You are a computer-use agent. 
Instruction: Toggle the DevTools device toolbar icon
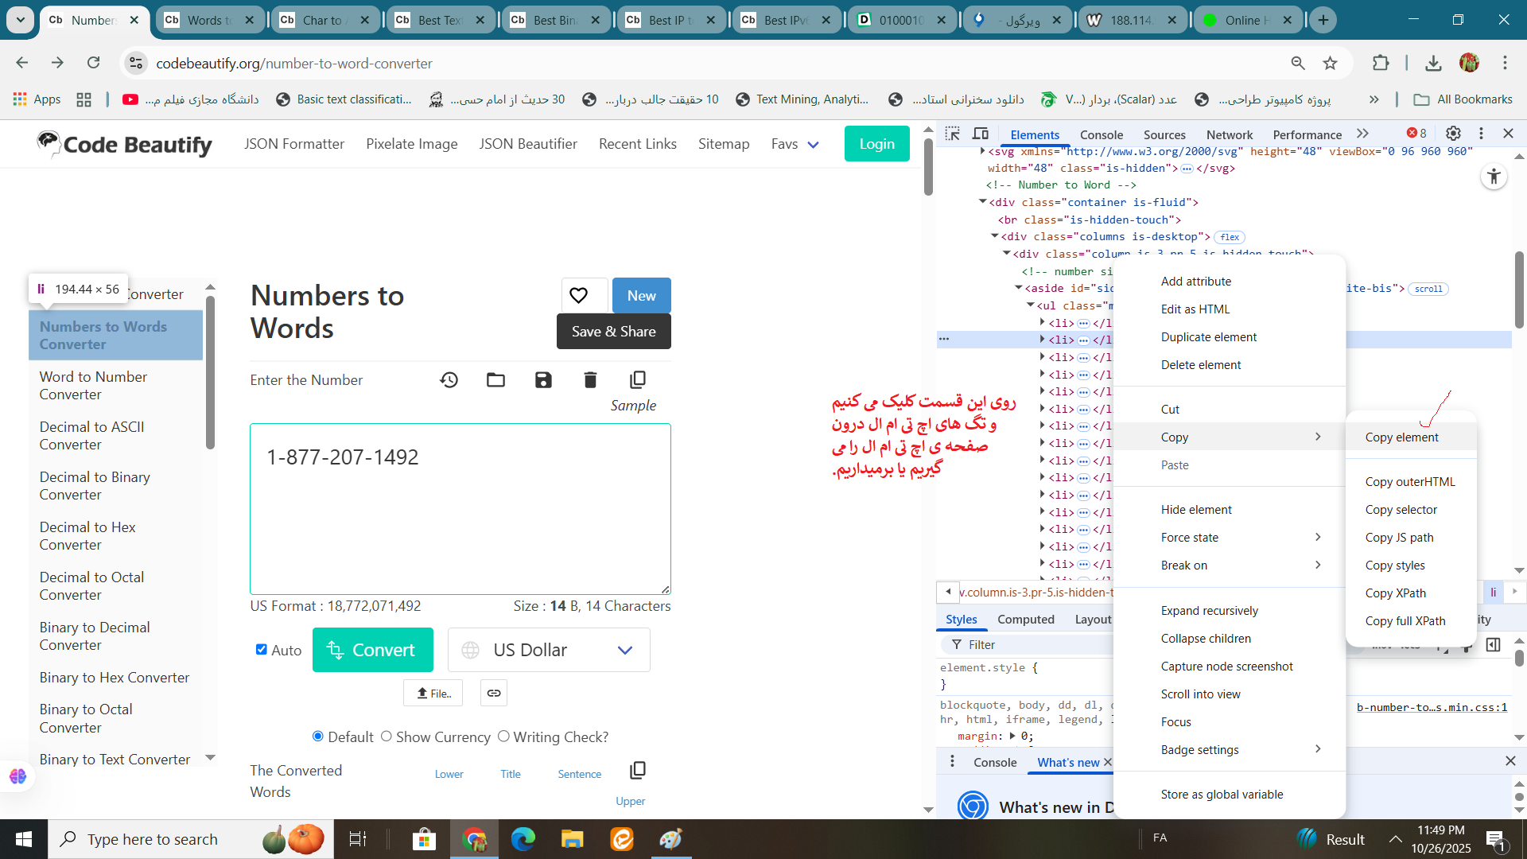981,134
